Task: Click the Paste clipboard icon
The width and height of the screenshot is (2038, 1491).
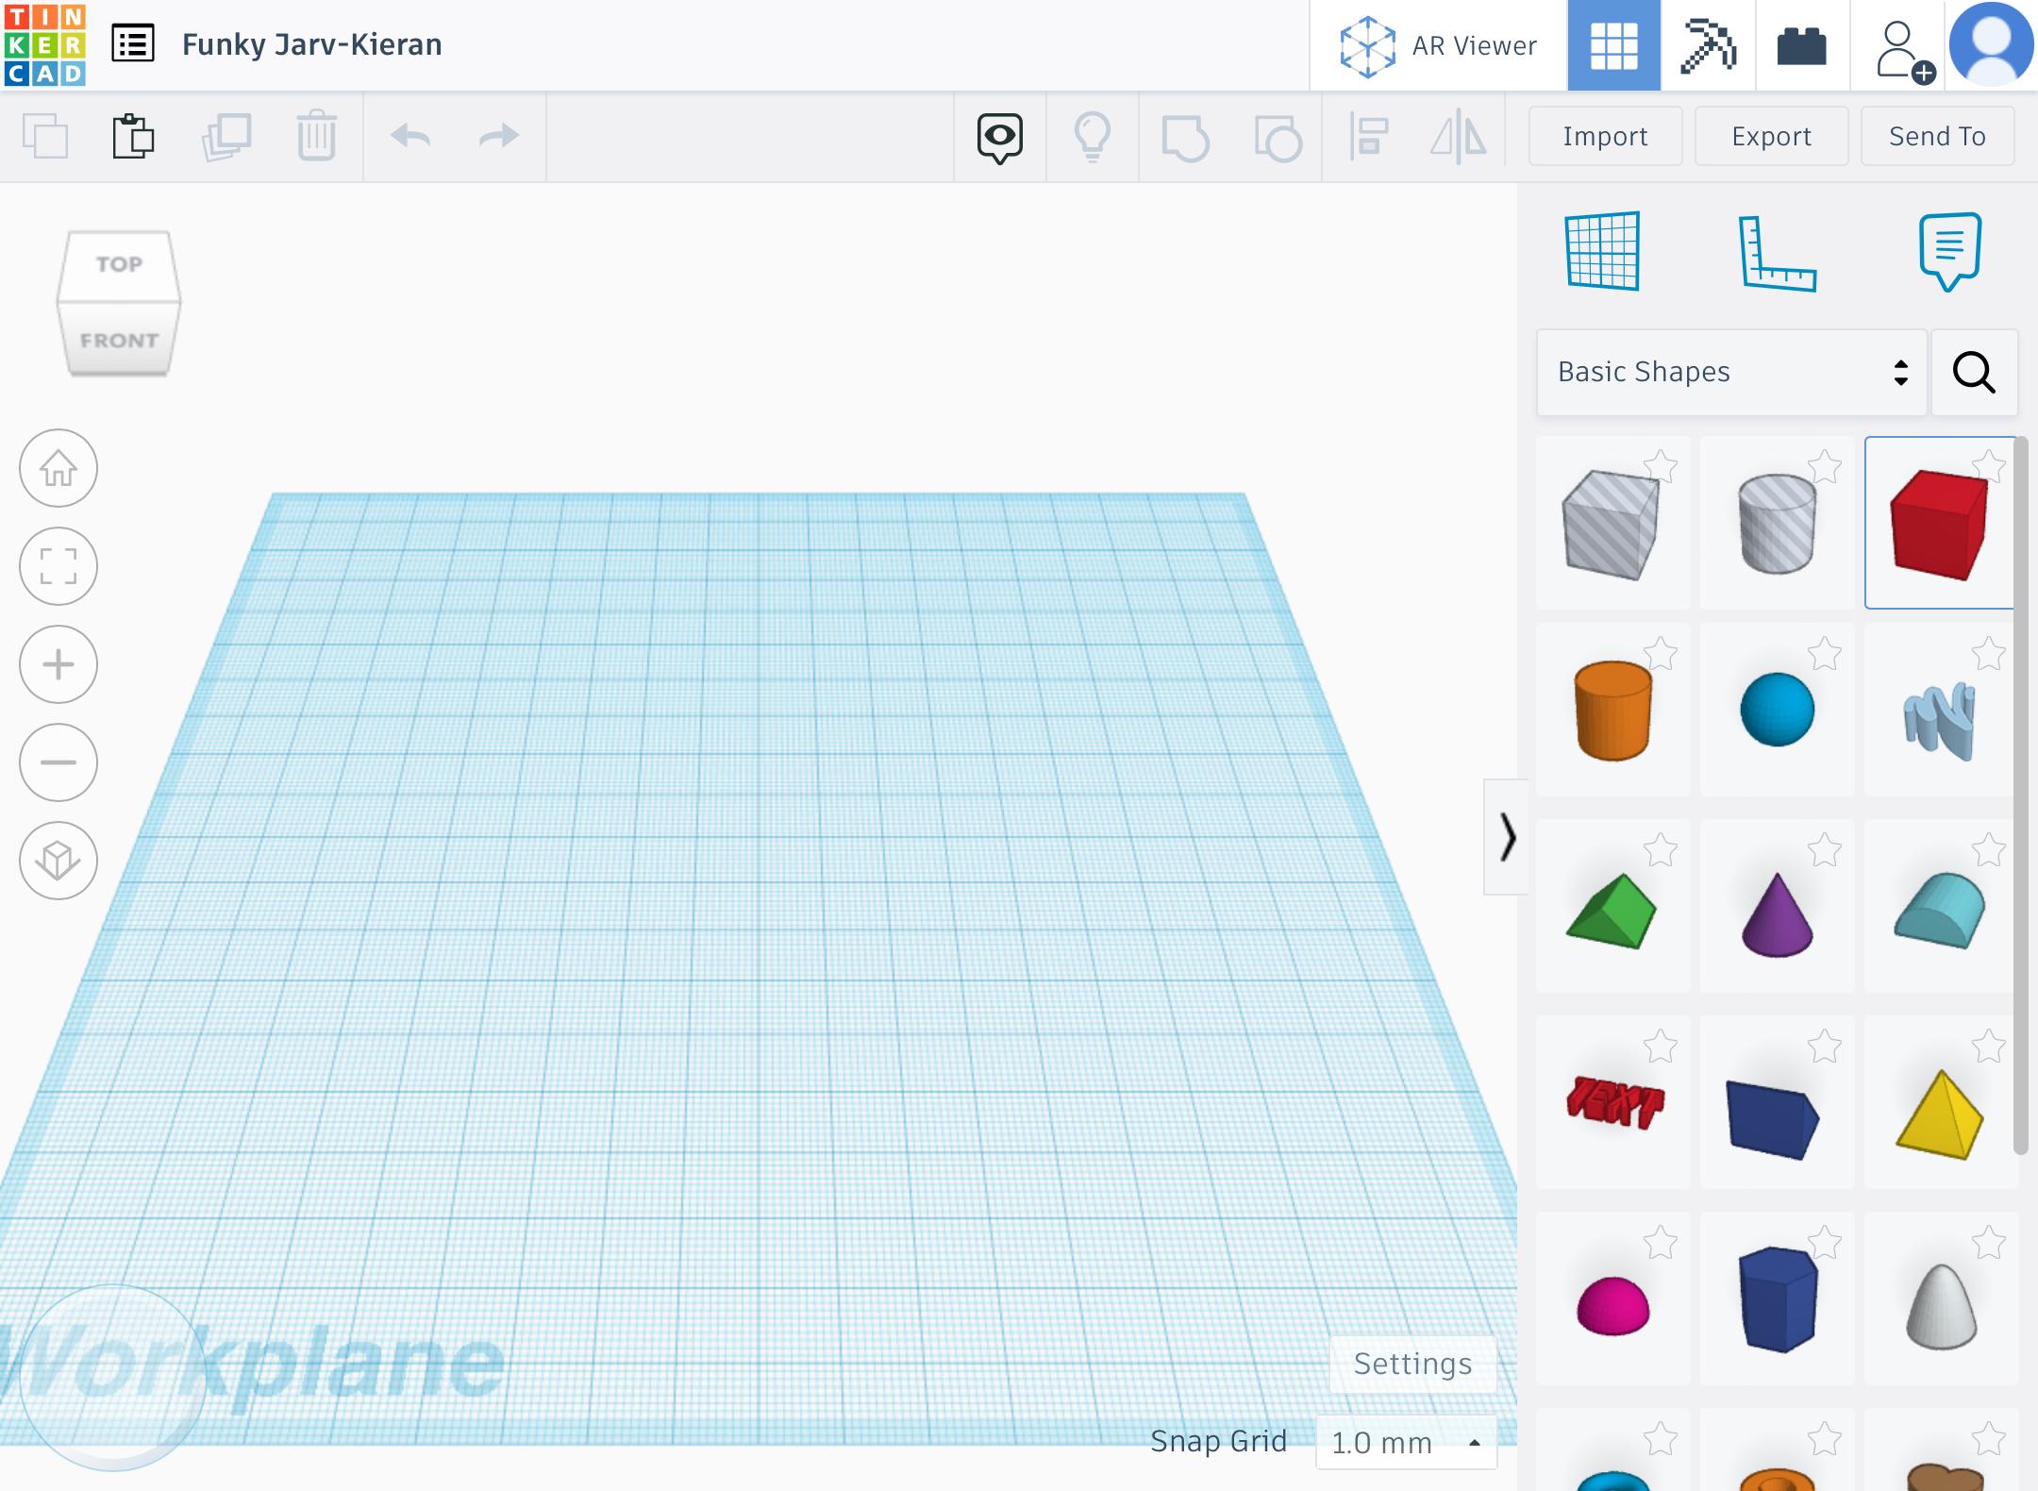Action: coord(133,137)
